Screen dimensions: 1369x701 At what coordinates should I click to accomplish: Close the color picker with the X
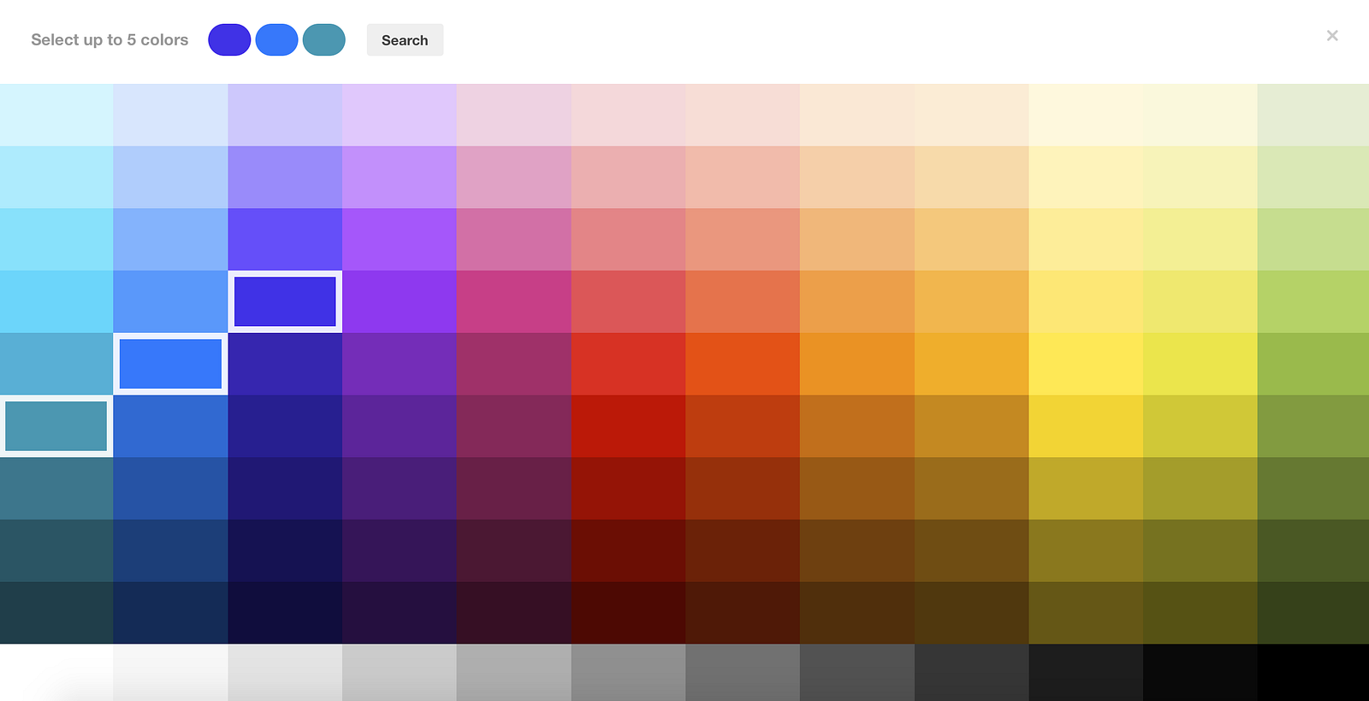1332,36
